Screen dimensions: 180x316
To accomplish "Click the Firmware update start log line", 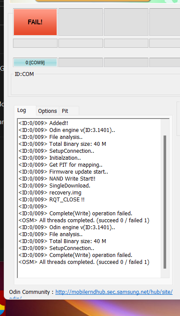I will 63,172.
